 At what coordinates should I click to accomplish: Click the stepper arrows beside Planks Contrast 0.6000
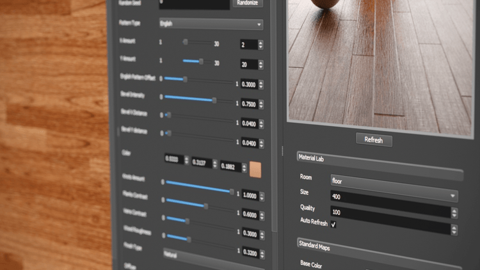click(x=262, y=216)
